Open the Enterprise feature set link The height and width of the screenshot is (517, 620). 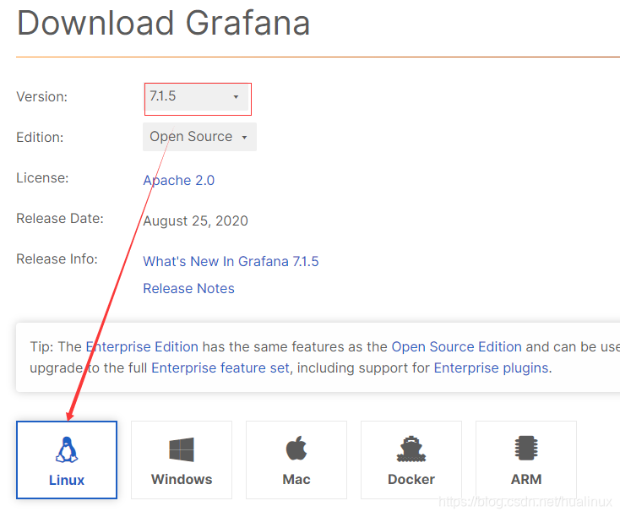[x=220, y=367]
